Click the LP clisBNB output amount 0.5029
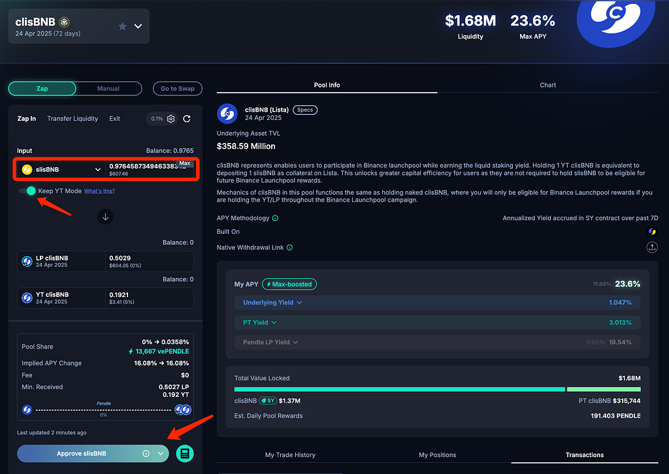Viewport: 669px width, 474px height. tap(120, 259)
